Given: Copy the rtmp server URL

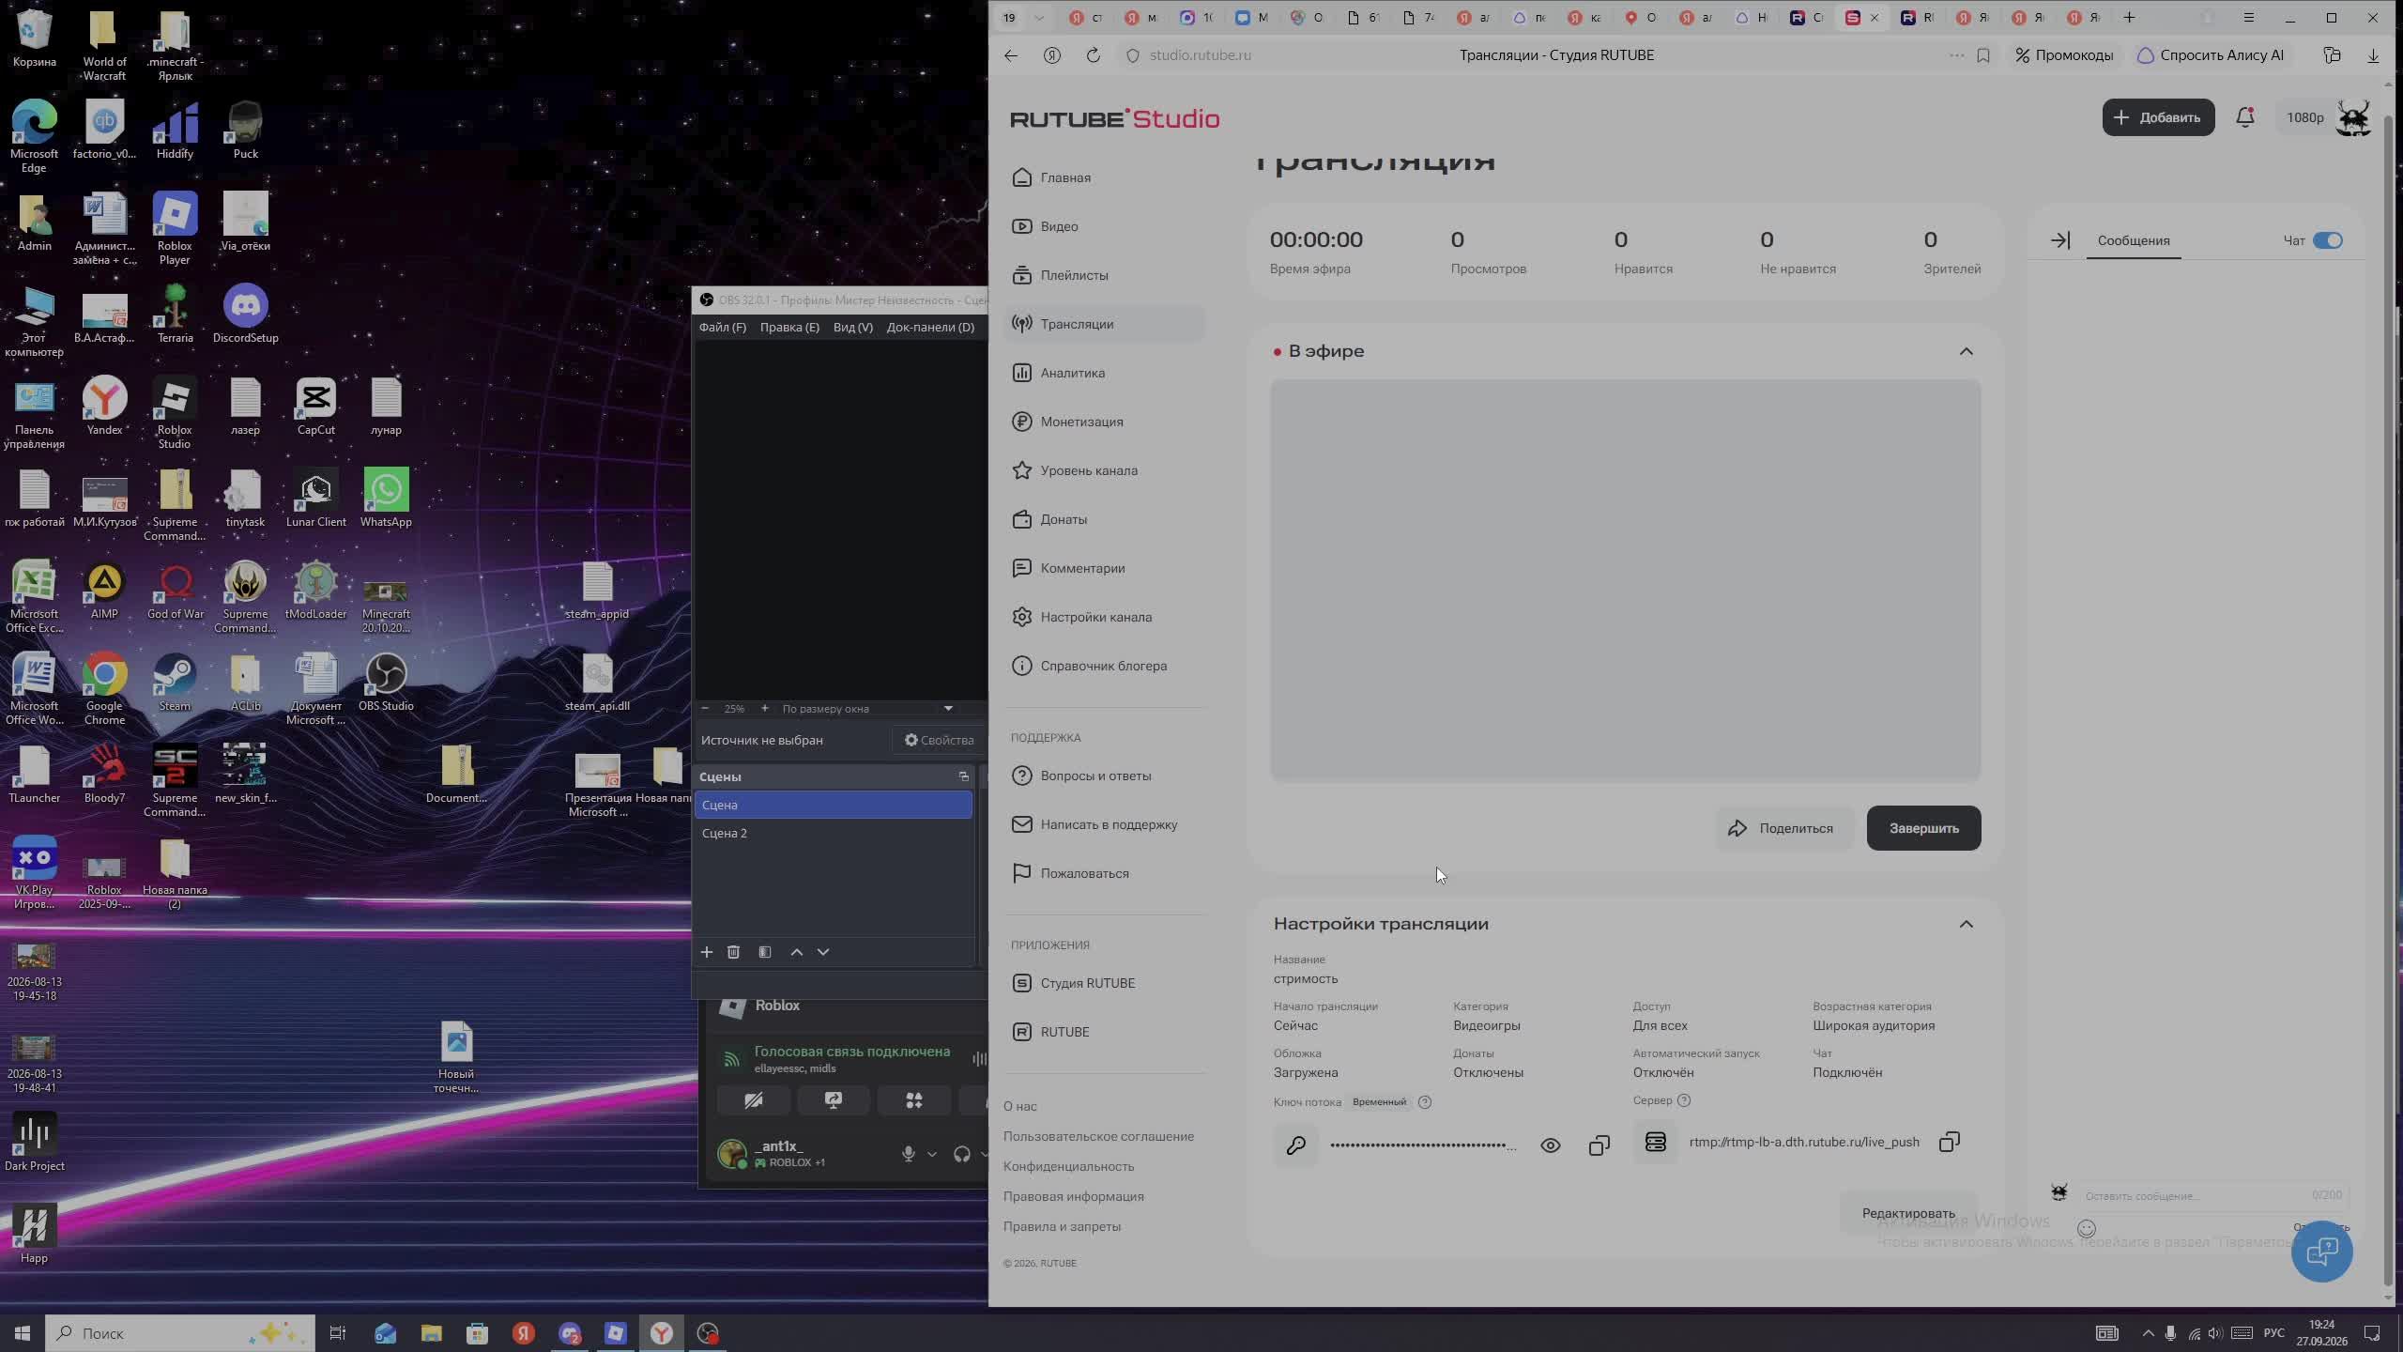Looking at the screenshot, I should pyautogui.click(x=1950, y=1142).
